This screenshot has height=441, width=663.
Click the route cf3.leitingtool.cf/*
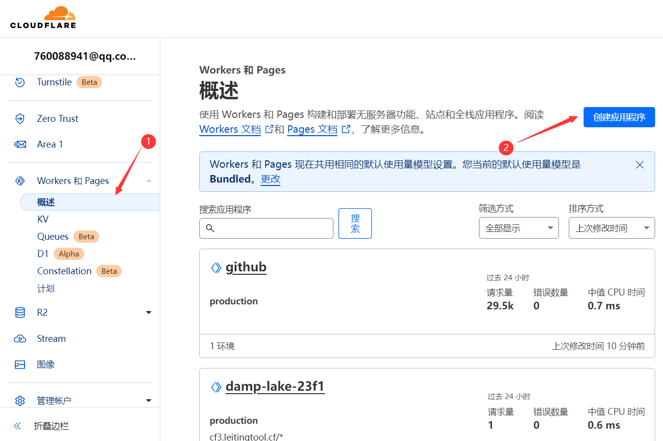click(246, 437)
